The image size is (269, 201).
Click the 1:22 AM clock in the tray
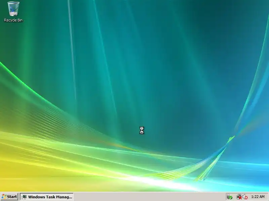click(x=258, y=197)
